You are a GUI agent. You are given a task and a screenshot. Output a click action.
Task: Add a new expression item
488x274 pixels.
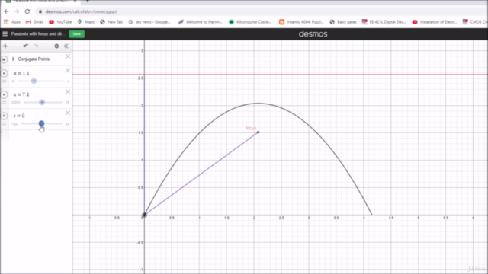click(5, 46)
